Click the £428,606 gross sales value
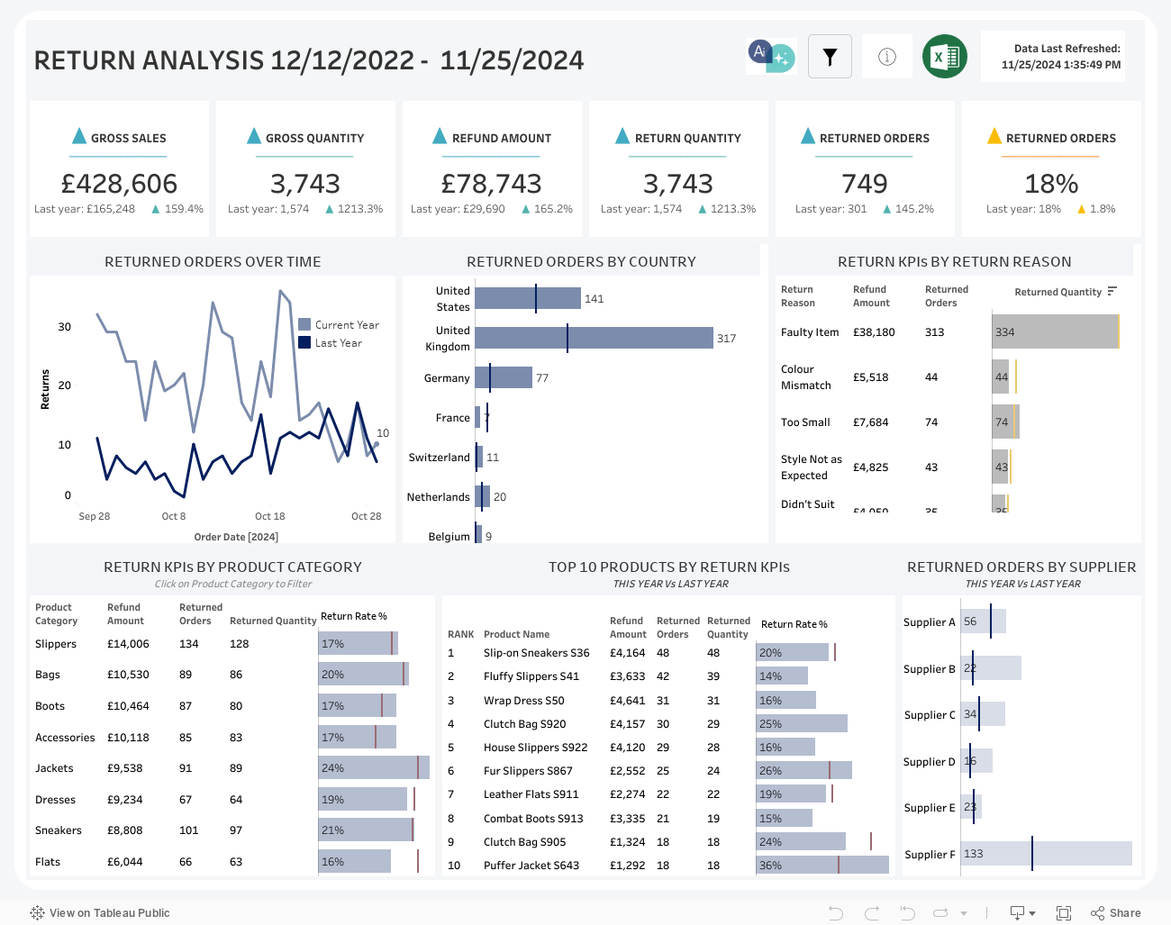Viewport: 1171px width, 925px height. (x=119, y=184)
